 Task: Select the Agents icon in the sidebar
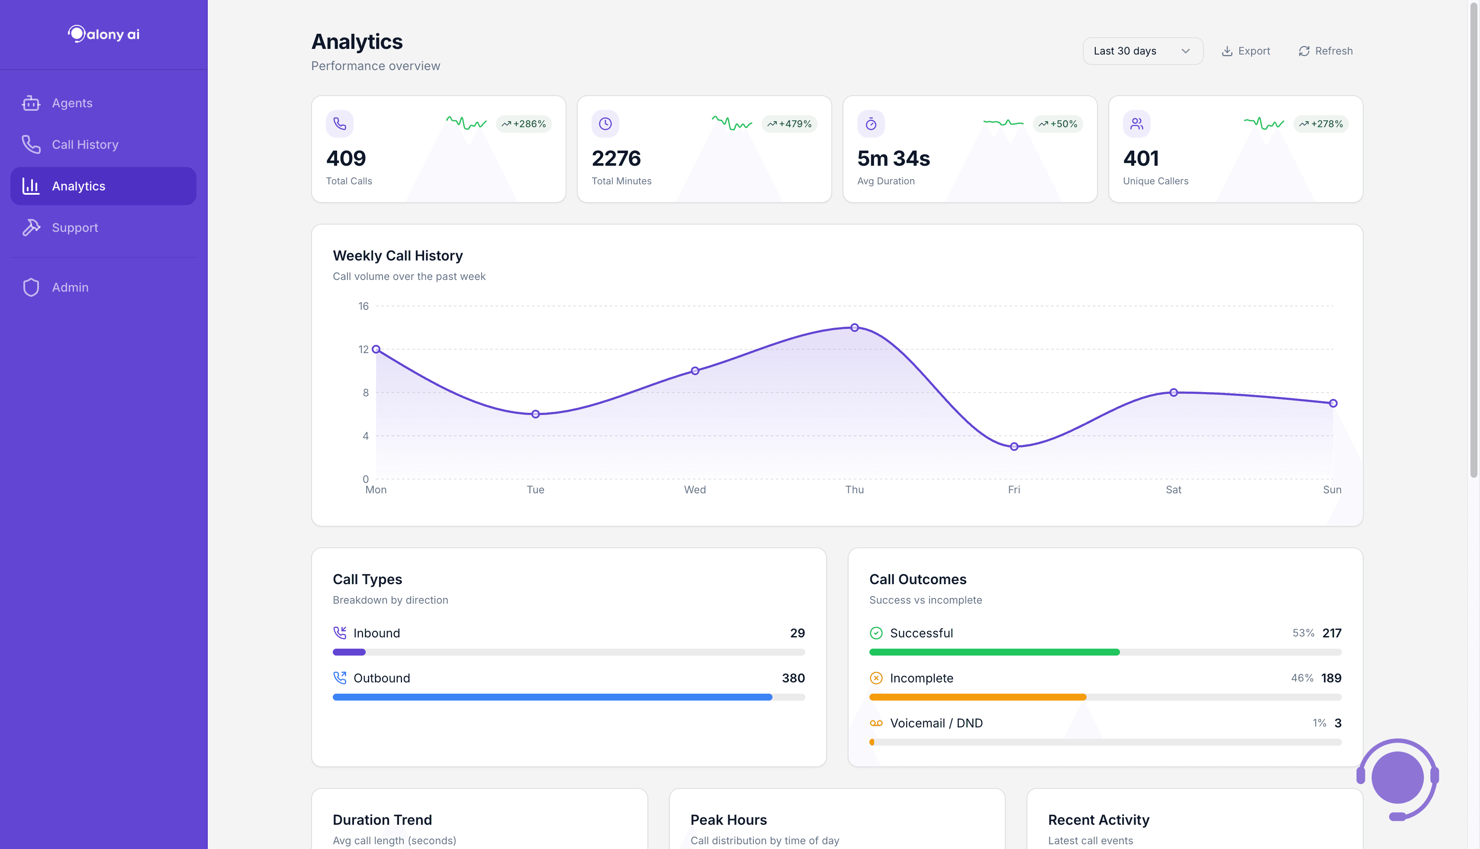(x=31, y=103)
